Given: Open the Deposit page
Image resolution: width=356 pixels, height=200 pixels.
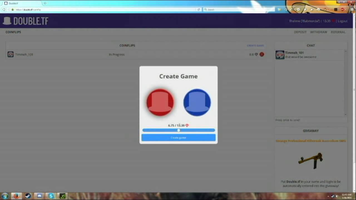Looking at the screenshot, I should pyautogui.click(x=300, y=32).
